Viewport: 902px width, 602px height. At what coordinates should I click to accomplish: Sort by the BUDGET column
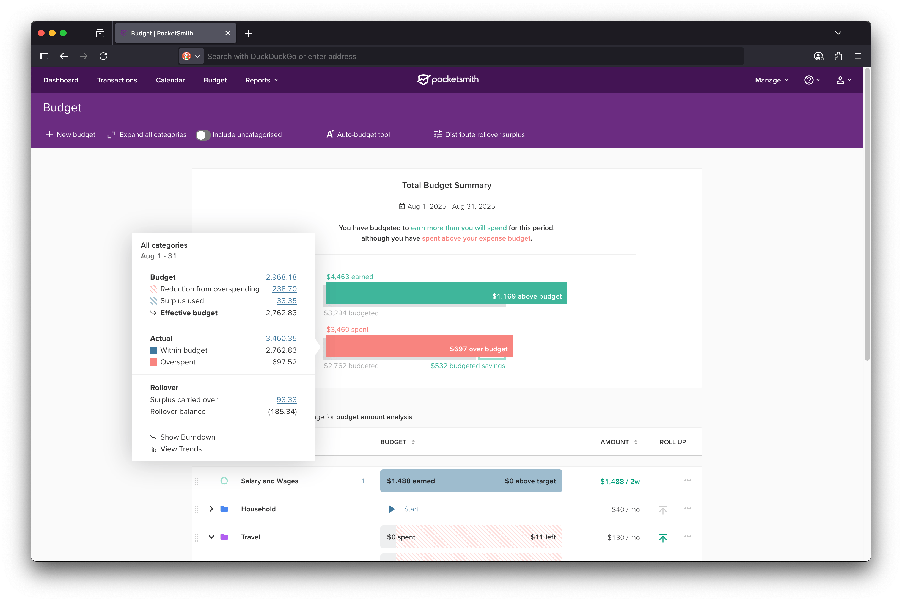click(x=397, y=442)
